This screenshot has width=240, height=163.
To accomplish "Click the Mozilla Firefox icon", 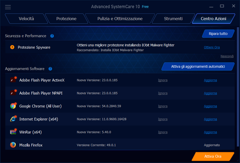I will click(13, 145).
